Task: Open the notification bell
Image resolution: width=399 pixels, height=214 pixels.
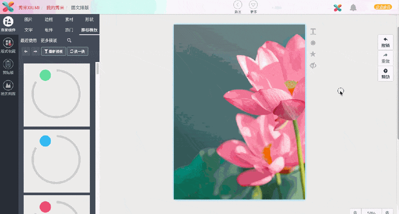Action: point(353,8)
